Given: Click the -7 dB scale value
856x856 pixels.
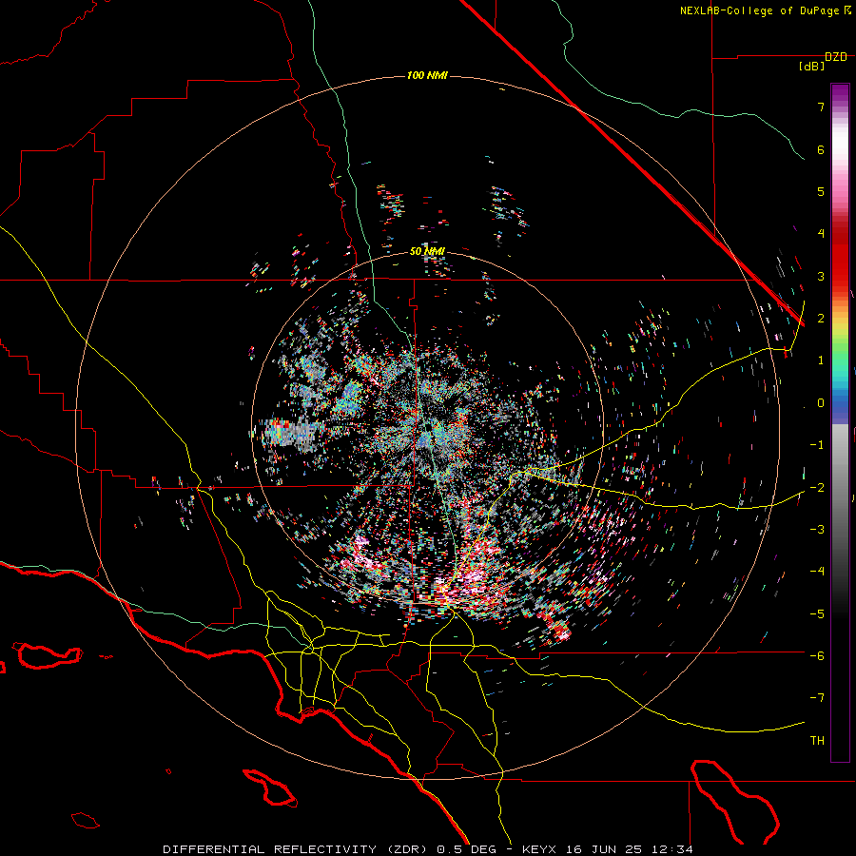Looking at the screenshot, I should [817, 698].
